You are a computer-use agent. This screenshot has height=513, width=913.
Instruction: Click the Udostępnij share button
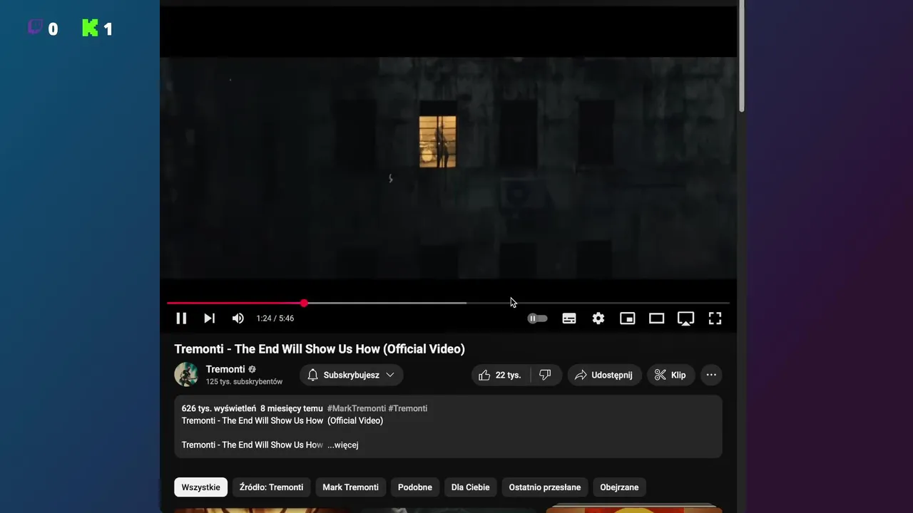tap(605, 375)
